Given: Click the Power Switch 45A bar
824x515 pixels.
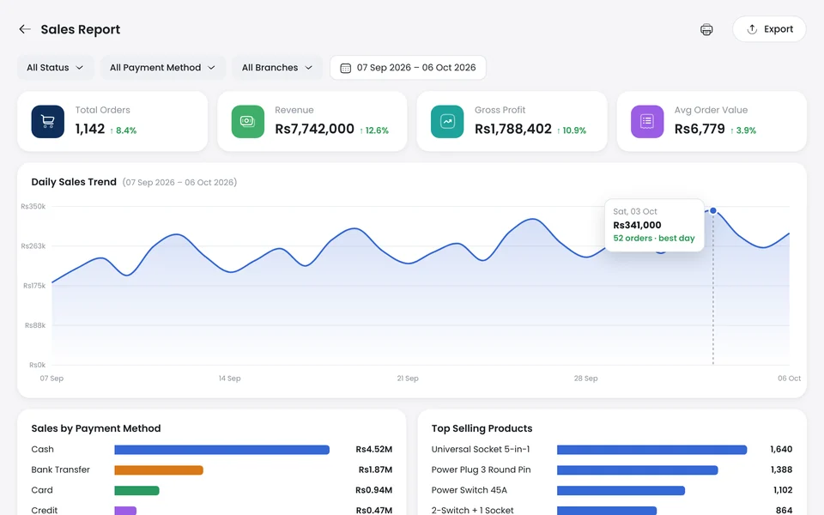Looking at the screenshot, I should coord(621,490).
